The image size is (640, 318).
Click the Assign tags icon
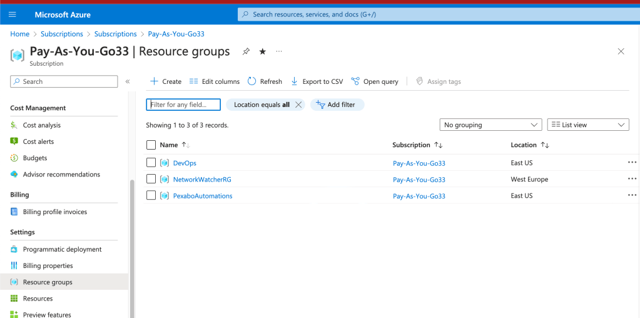419,81
